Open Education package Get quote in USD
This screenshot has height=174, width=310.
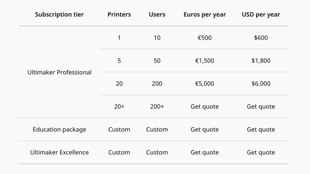pos(261,129)
